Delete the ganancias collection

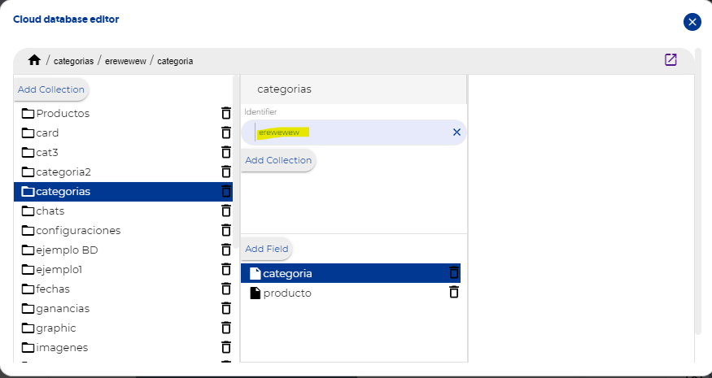(x=225, y=309)
